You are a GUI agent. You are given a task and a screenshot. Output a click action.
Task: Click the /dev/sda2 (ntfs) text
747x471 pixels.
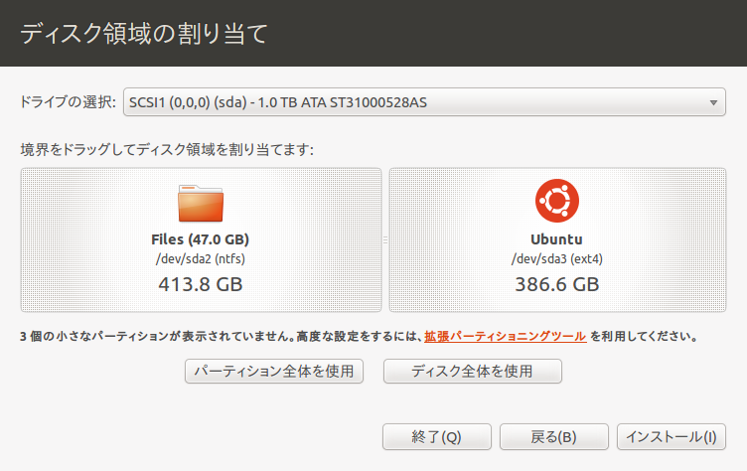[x=200, y=259]
